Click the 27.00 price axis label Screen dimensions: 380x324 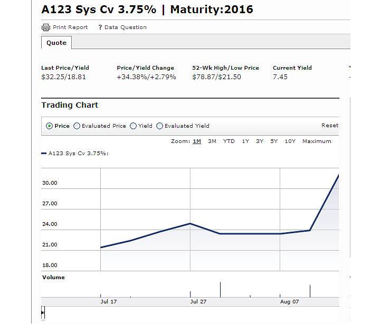50,204
